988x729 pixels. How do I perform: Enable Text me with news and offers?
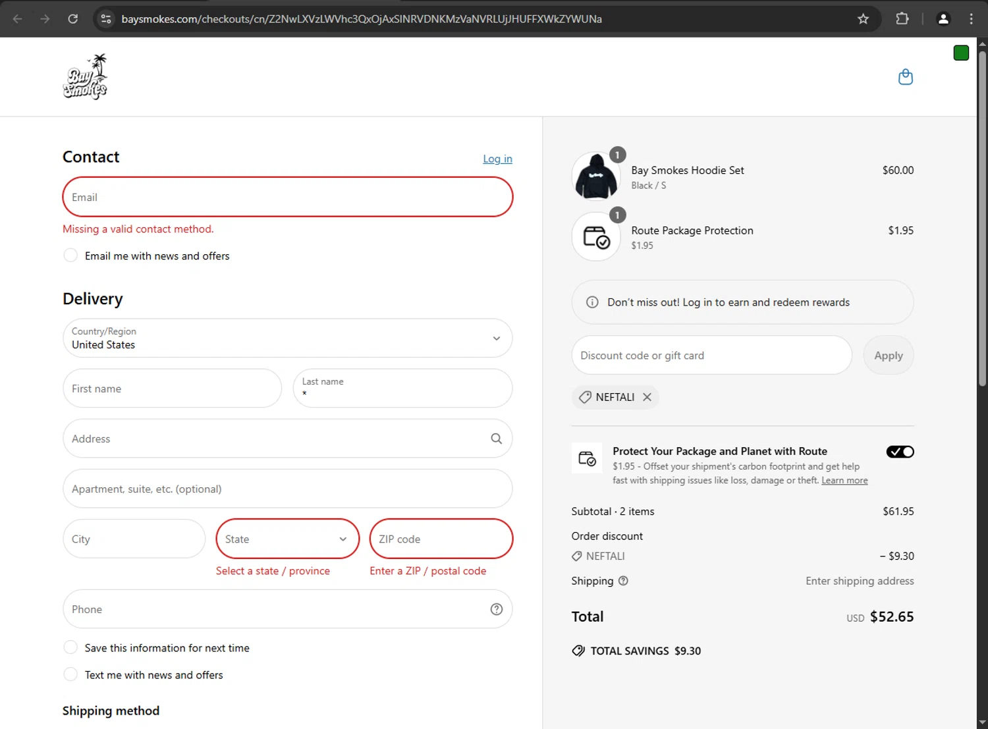click(x=70, y=675)
